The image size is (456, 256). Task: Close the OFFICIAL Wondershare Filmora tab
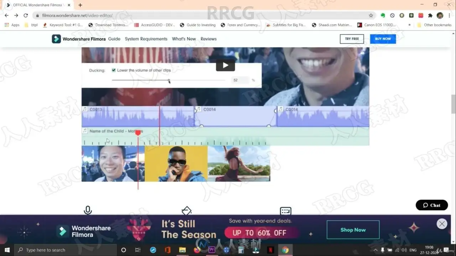(69, 5)
